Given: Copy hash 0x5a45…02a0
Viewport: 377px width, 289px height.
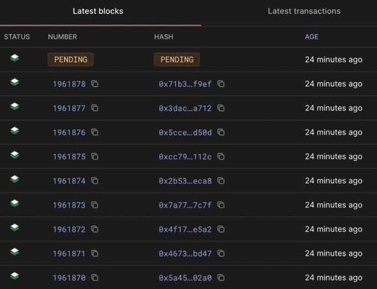Looking at the screenshot, I should (221, 277).
